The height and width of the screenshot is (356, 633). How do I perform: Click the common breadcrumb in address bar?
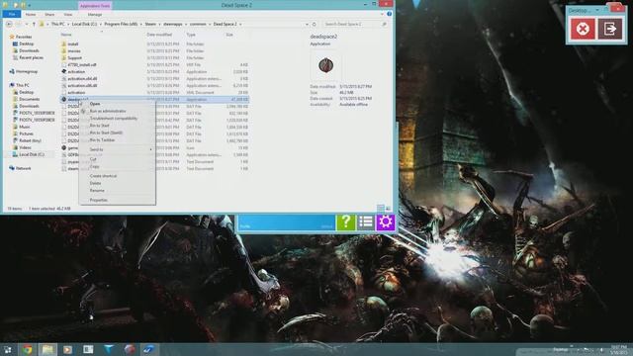198,24
